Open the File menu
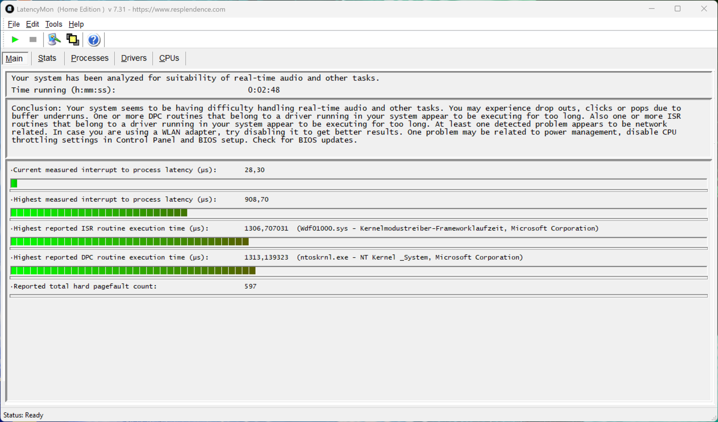 [x=13, y=24]
